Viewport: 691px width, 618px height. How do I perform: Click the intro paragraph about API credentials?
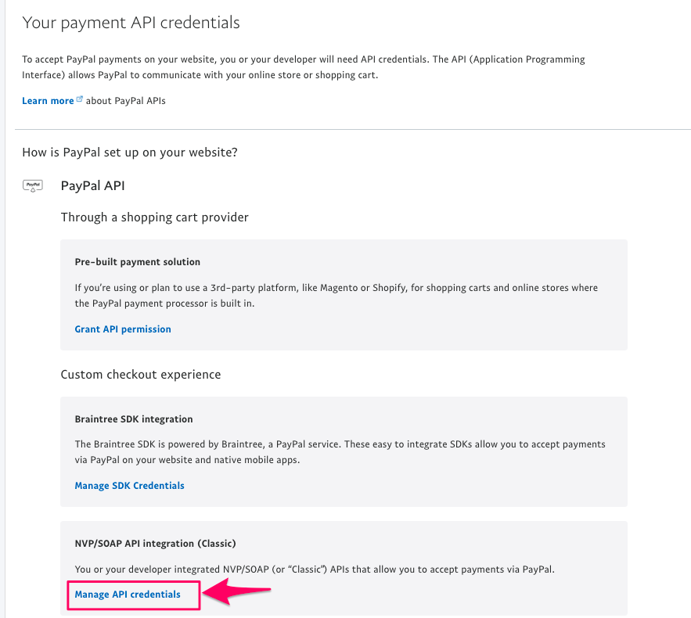click(x=304, y=67)
